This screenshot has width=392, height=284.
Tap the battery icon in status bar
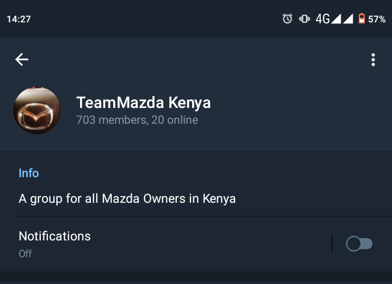coord(362,19)
